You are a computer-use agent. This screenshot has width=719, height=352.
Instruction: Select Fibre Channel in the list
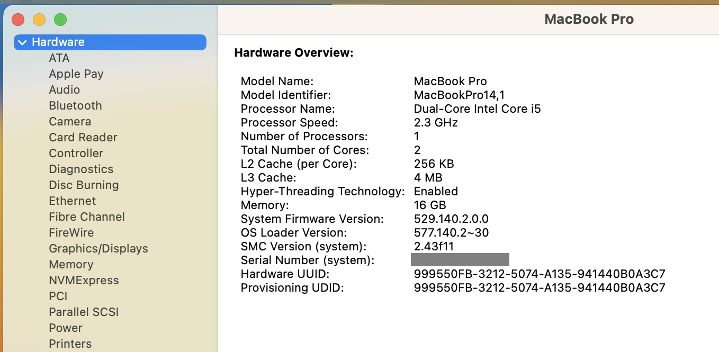coord(87,217)
